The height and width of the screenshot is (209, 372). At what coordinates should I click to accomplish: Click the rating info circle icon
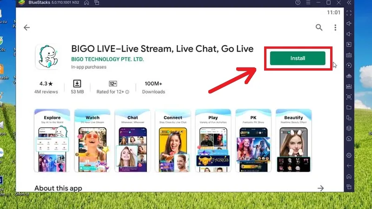tap(127, 92)
